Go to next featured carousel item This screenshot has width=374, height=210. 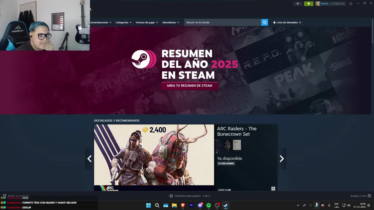(282, 159)
